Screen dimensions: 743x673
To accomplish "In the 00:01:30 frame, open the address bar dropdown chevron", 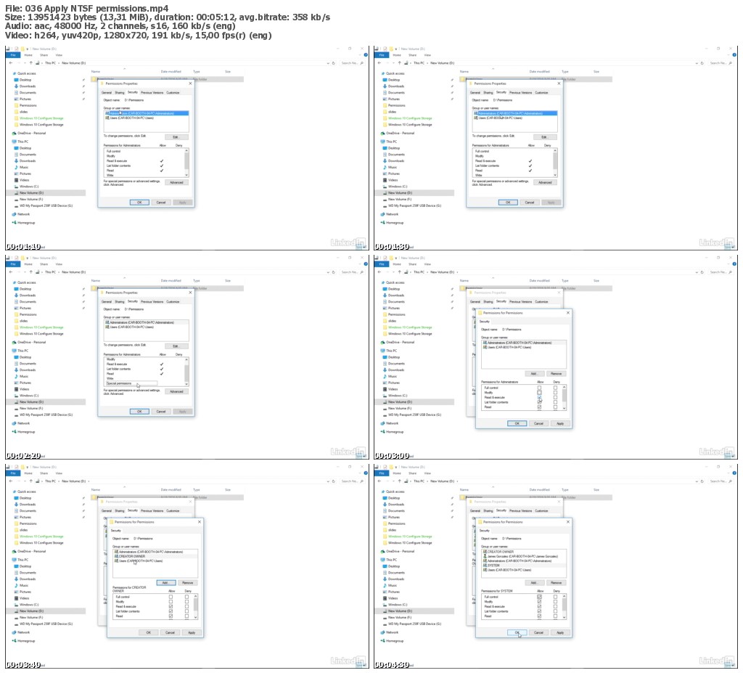I will click(x=696, y=62).
